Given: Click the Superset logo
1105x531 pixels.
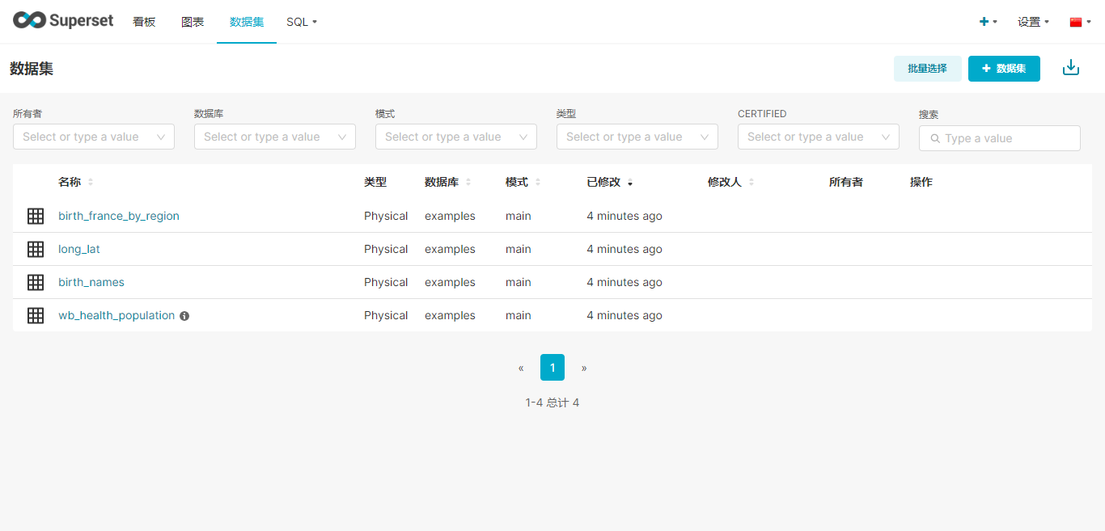Looking at the screenshot, I should pos(63,21).
